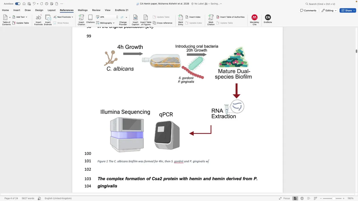Open the Home ribbon tab

coord(5,10)
